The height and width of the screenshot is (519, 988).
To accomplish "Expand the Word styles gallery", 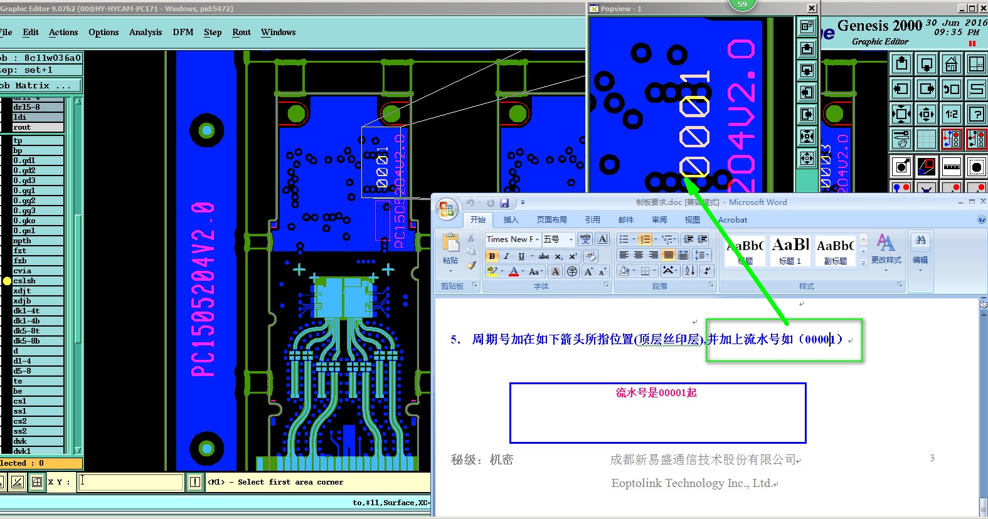I will [x=864, y=264].
